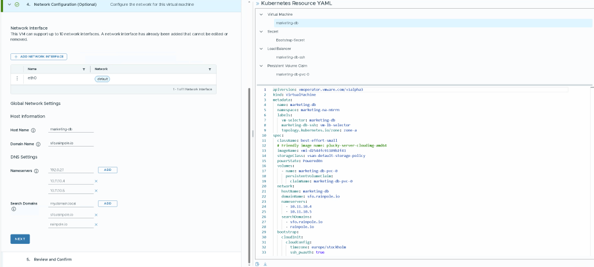Copy the YAML to clipboard
594x267 pixels.
point(257,264)
